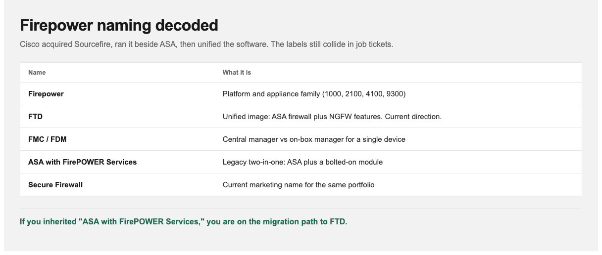This screenshot has height=255, width=602.
Task: Click the 'Unified image: ASA firewall' description
Action: [x=332, y=117]
